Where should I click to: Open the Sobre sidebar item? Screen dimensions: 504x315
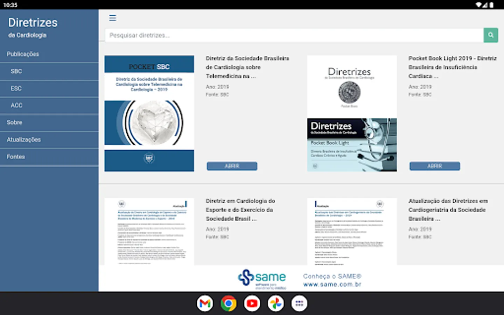tap(49, 122)
